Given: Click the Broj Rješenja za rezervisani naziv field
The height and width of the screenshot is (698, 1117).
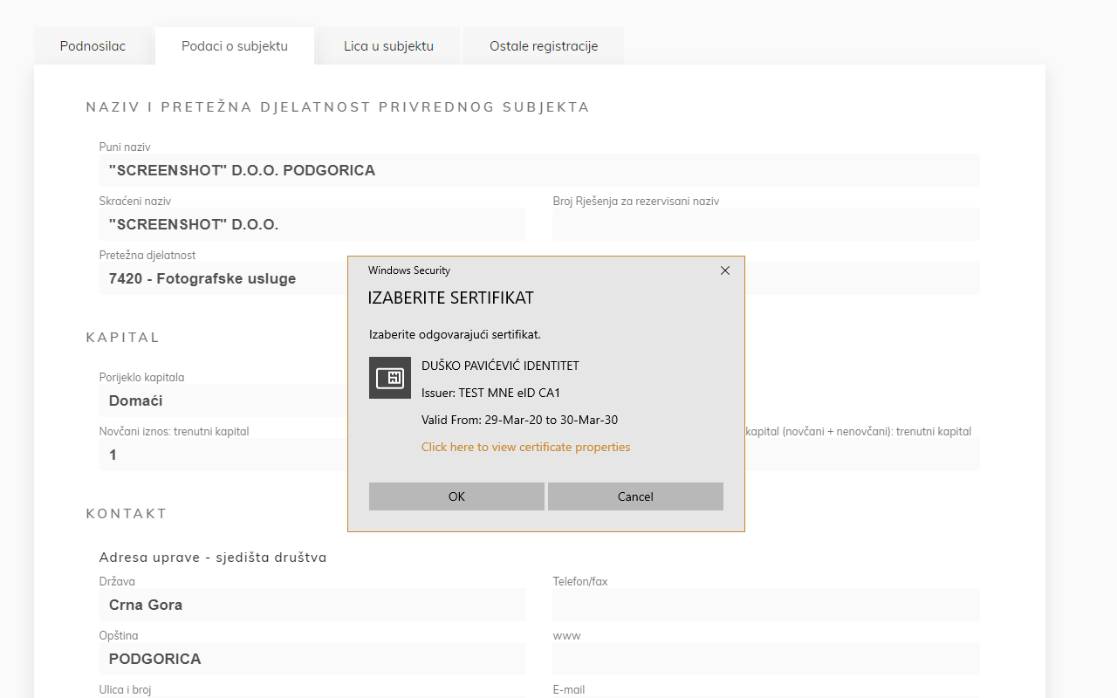Looking at the screenshot, I should click(765, 224).
